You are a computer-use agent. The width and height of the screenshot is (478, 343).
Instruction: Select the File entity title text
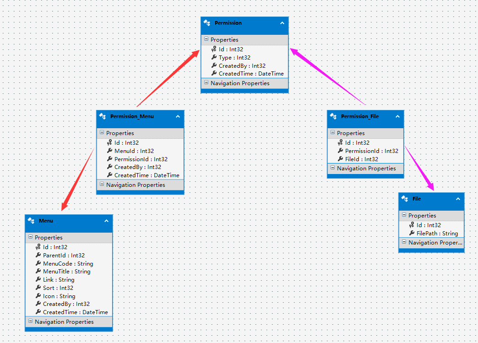417,199
